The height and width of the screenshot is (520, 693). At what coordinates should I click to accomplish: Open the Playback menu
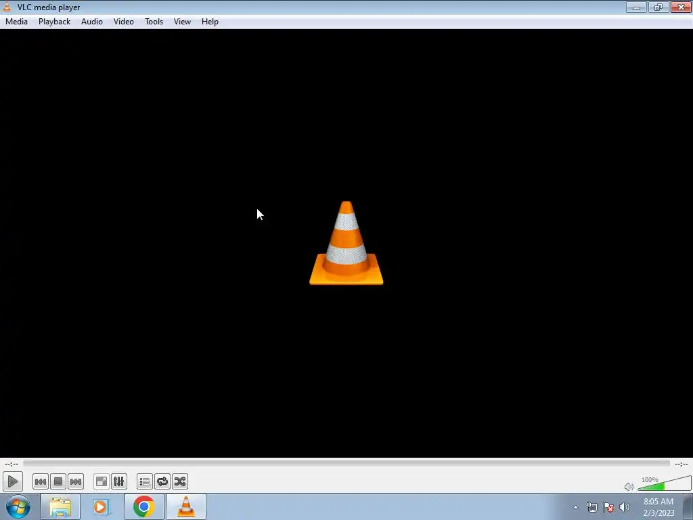coord(54,22)
